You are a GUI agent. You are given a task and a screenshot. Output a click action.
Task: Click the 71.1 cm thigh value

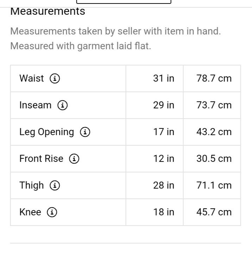214,185
